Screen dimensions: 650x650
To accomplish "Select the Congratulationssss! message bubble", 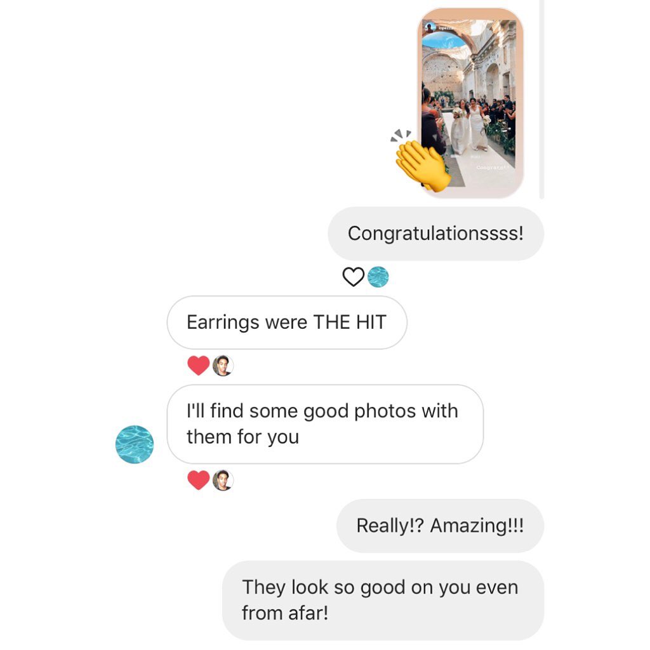I will point(435,234).
